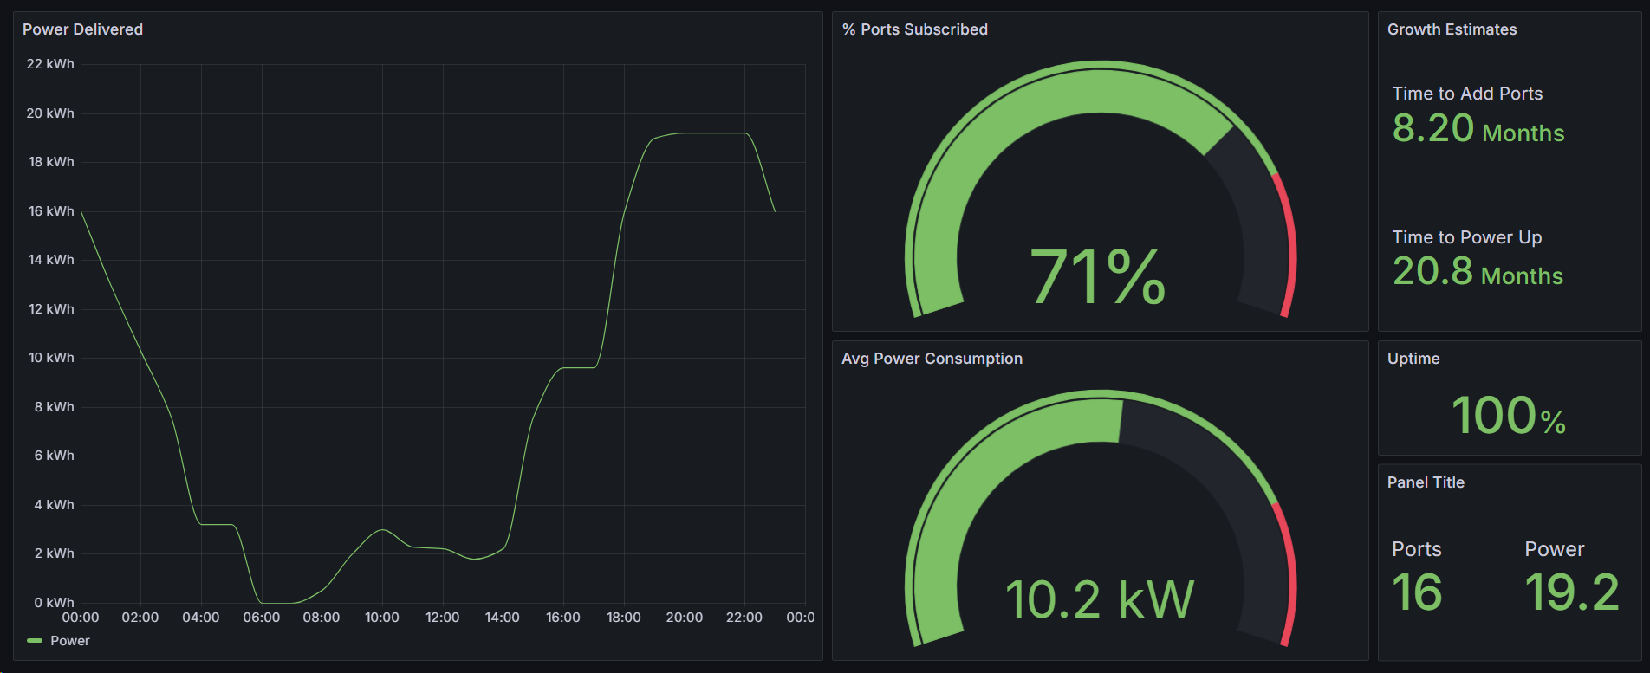
Task: Select the 71% gauge value
Action: 1098,277
